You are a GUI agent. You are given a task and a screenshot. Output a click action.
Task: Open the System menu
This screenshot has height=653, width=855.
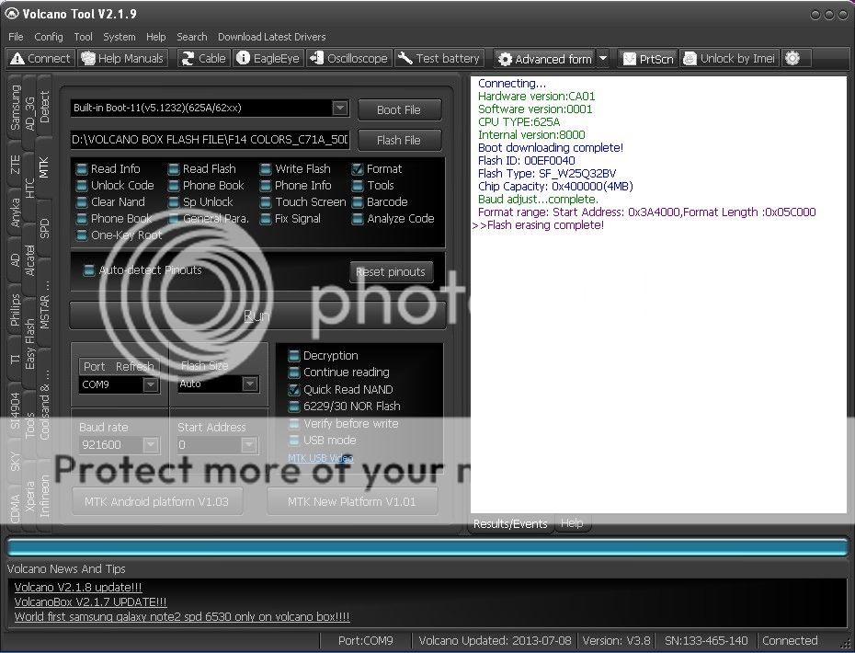(119, 37)
